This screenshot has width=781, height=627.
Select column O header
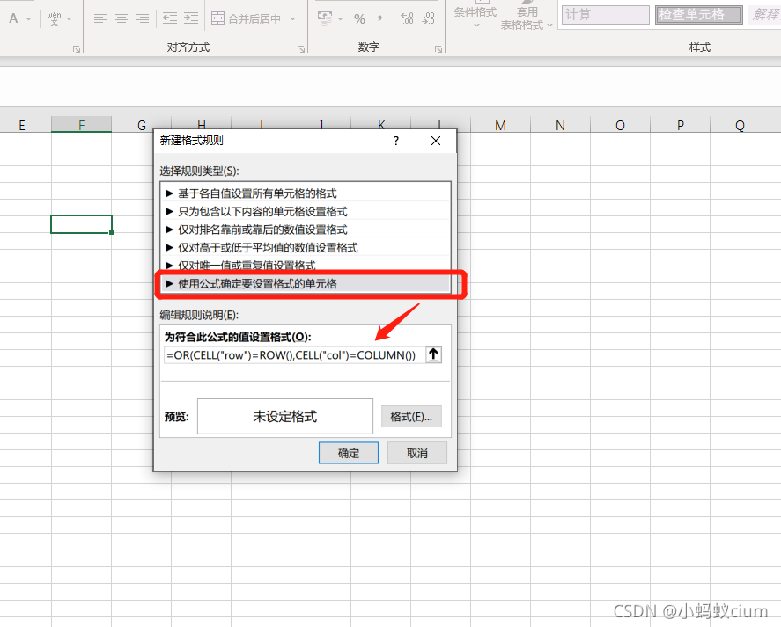pos(620,125)
